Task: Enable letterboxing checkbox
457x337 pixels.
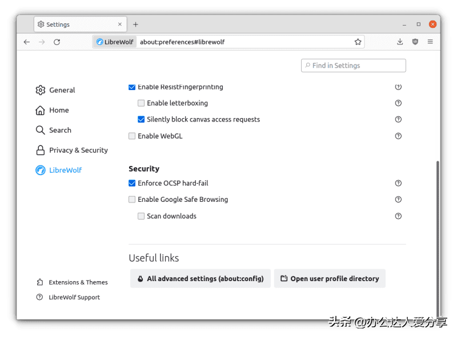Action: tap(141, 103)
